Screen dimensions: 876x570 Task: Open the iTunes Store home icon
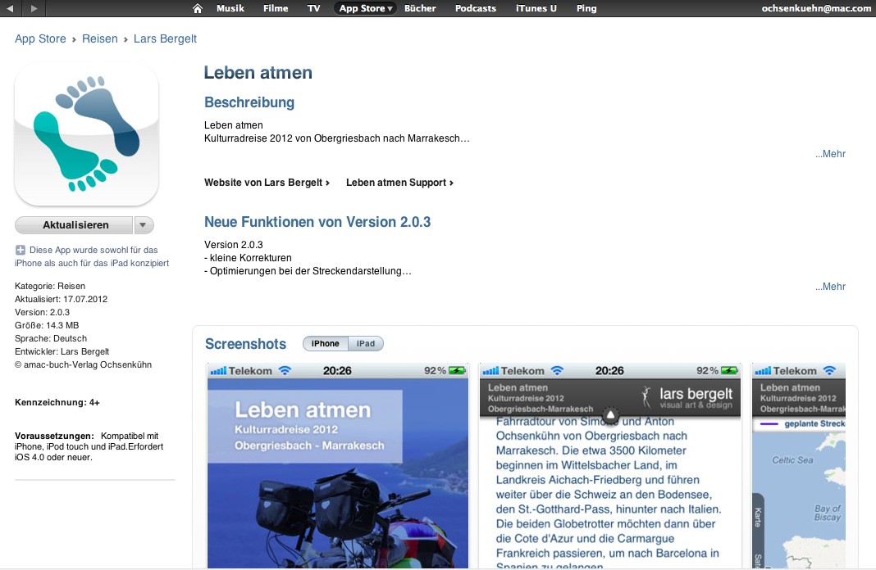tap(197, 8)
